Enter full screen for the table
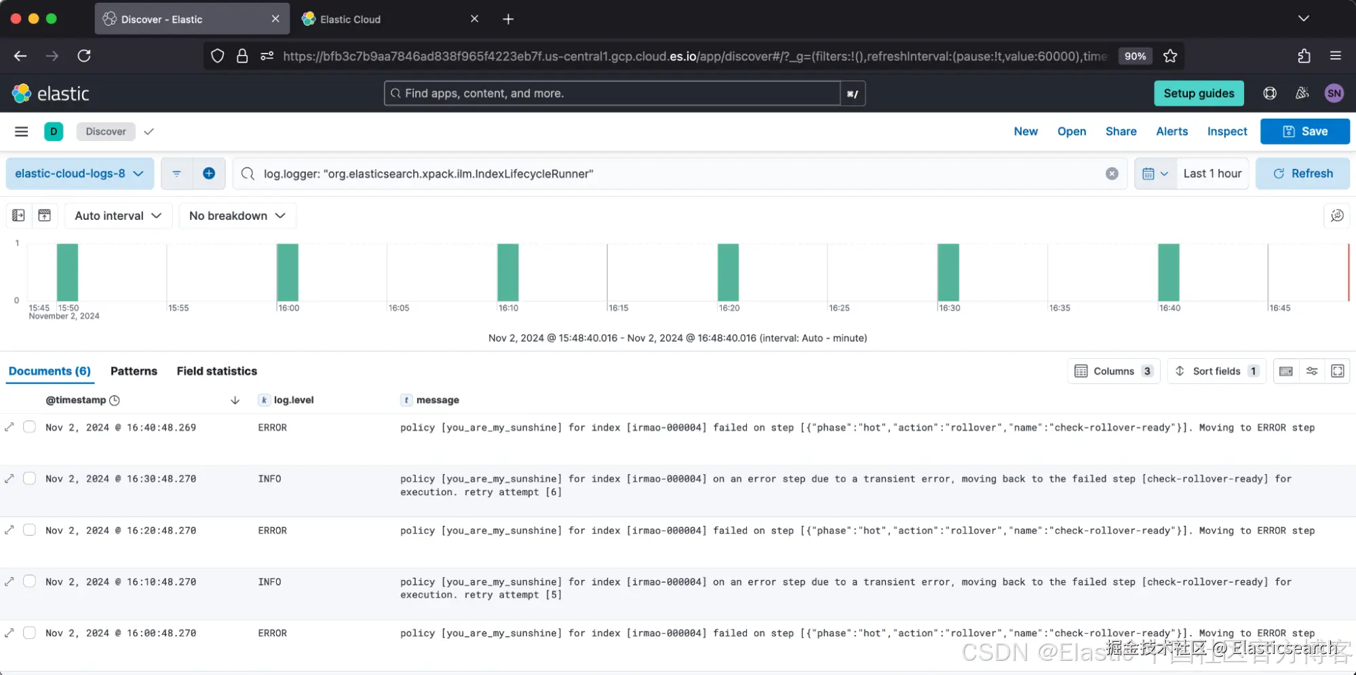This screenshot has height=675, width=1356. [1338, 371]
